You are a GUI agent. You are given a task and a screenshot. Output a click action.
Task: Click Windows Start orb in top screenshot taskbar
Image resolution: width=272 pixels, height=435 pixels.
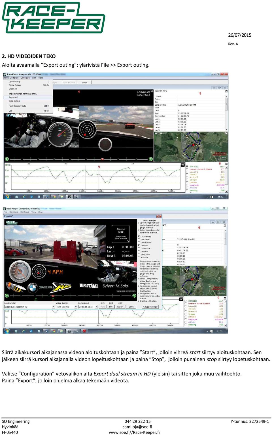(x=7, y=197)
